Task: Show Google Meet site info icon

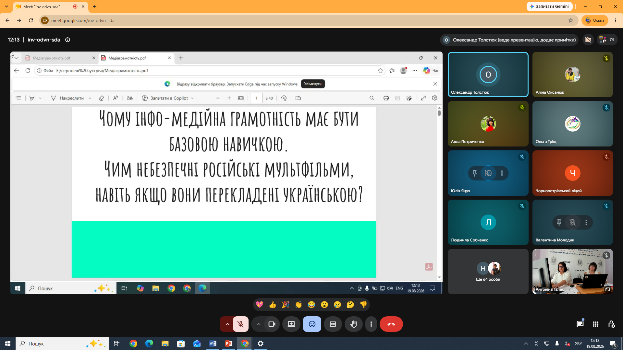Action: [45, 20]
